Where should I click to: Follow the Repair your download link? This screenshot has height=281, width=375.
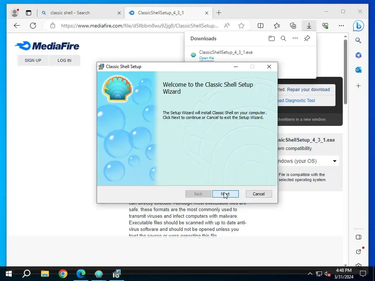point(308,90)
